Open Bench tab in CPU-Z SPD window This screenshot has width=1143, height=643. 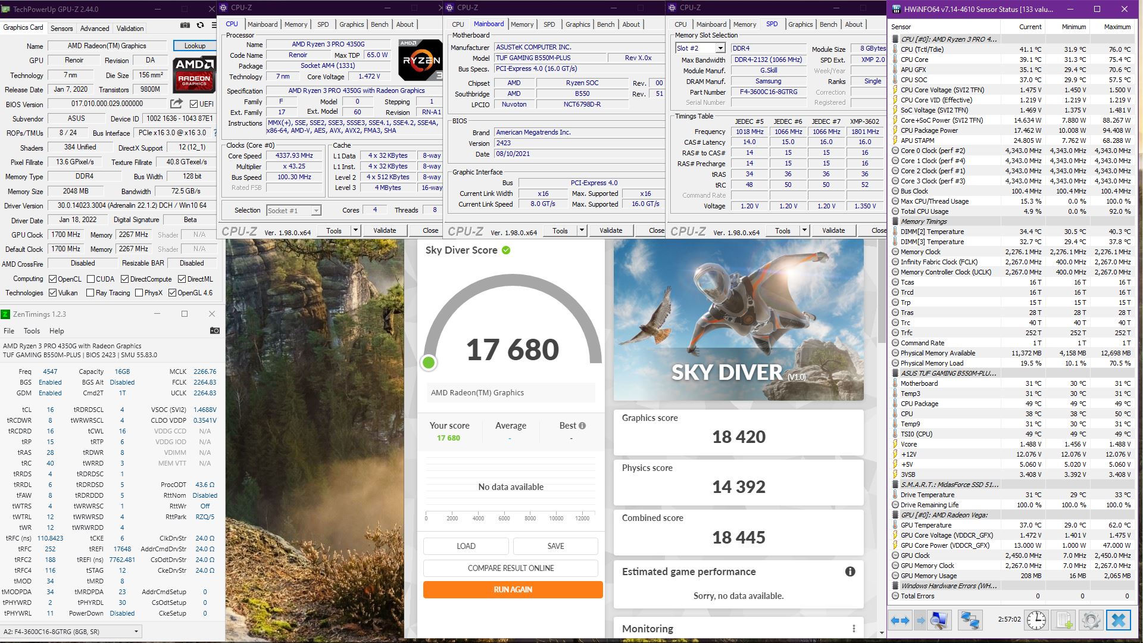tap(828, 24)
